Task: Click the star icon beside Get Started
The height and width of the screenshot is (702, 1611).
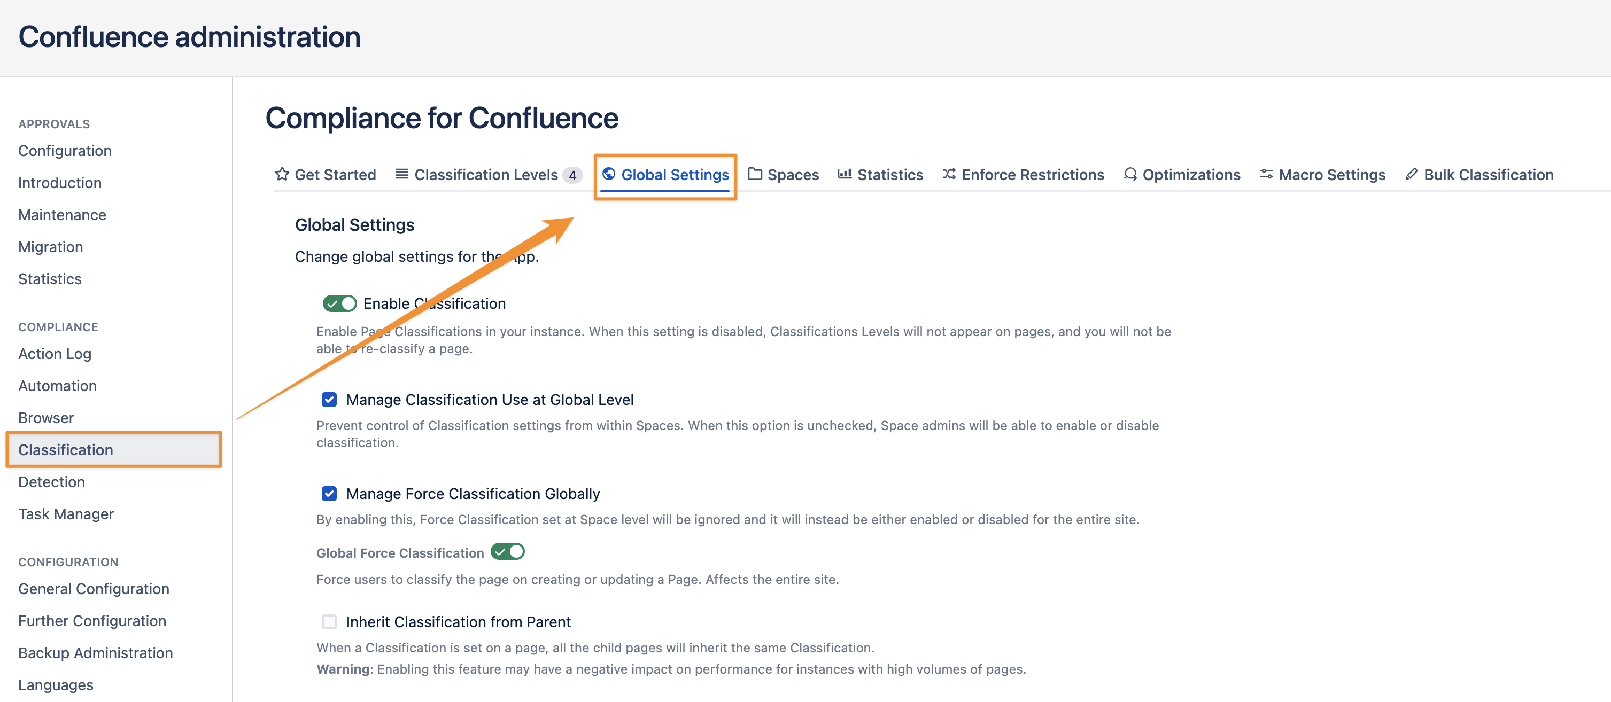Action: [282, 174]
